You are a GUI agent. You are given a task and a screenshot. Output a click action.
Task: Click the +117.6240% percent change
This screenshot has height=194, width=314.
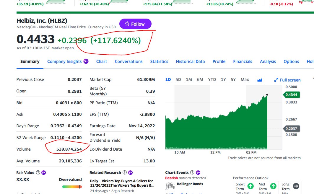coord(115,40)
